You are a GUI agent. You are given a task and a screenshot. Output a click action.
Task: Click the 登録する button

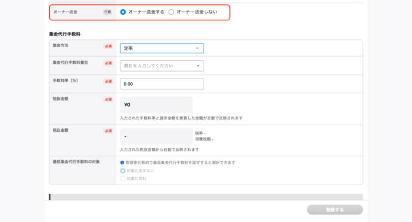(x=335, y=210)
